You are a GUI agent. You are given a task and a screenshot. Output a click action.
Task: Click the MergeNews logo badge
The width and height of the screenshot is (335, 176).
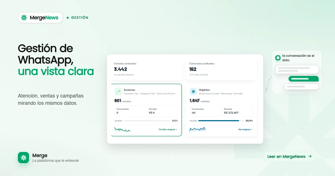pos(40,18)
